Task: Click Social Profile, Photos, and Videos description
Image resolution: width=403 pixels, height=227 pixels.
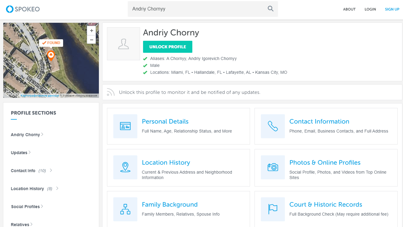Action: [338, 175]
